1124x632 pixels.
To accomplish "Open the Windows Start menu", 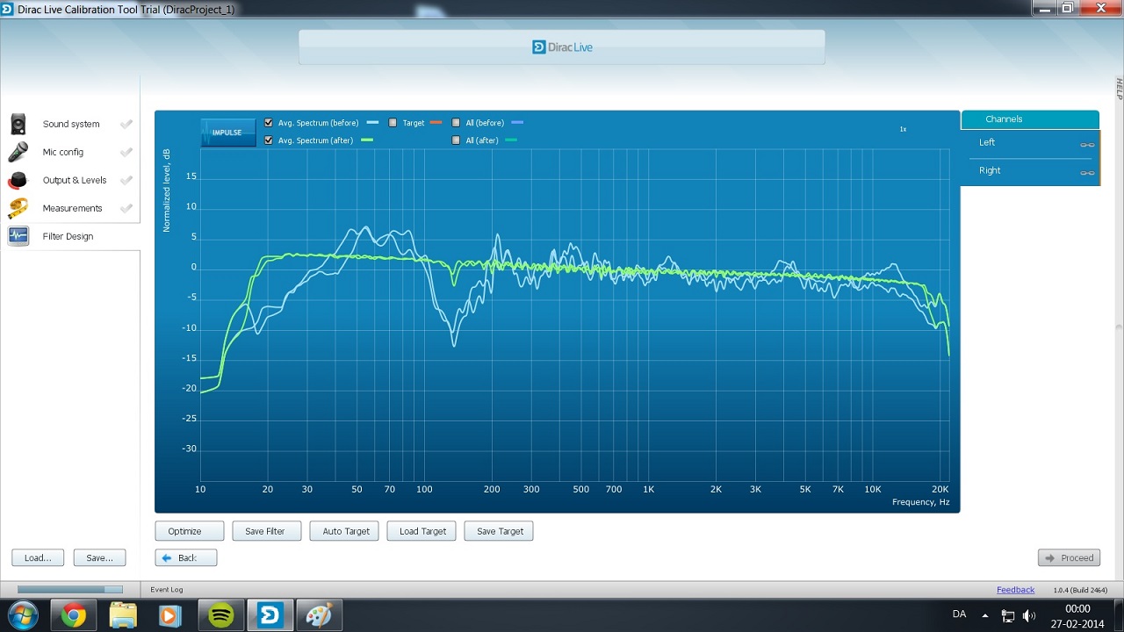I will click(x=21, y=615).
